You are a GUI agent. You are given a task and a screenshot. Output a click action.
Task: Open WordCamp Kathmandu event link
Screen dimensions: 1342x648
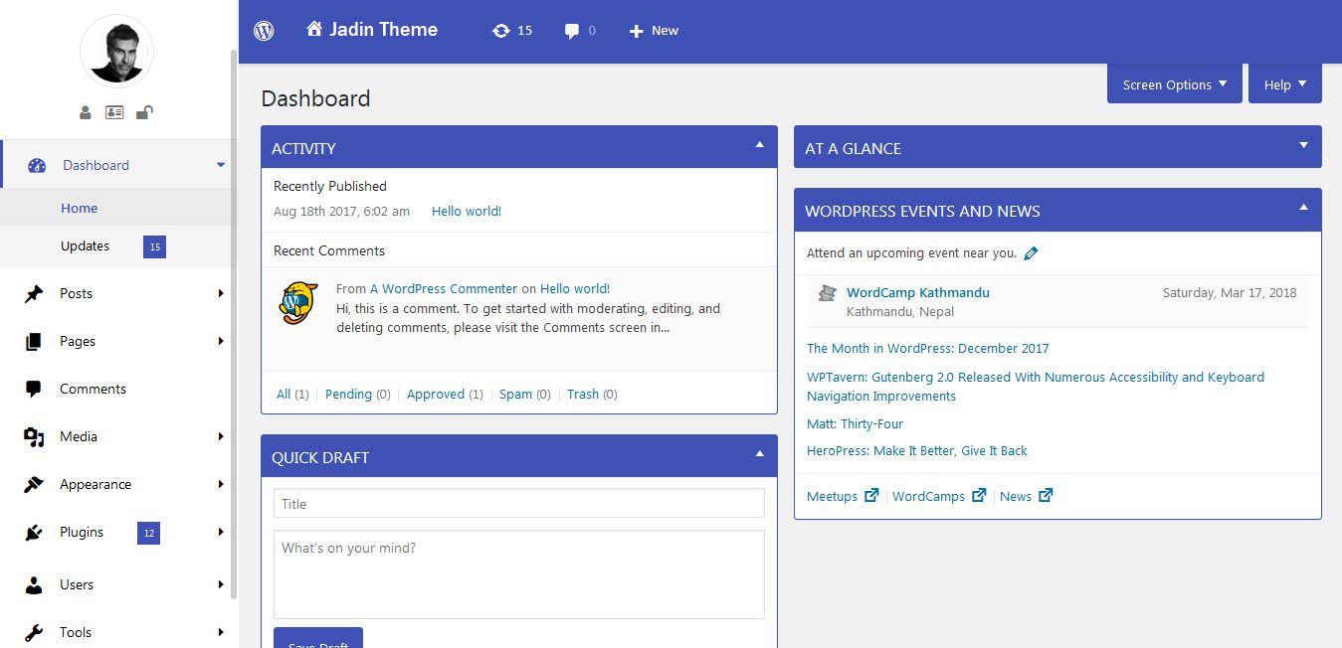click(x=918, y=292)
